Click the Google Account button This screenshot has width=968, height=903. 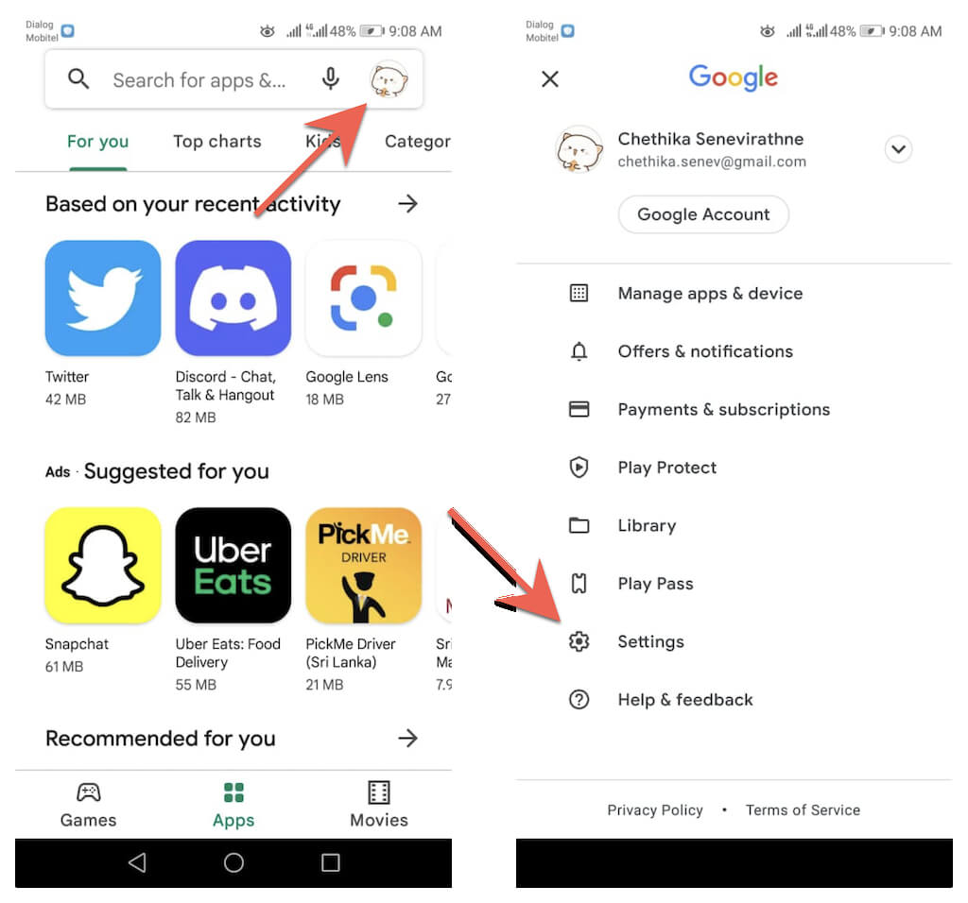[703, 214]
